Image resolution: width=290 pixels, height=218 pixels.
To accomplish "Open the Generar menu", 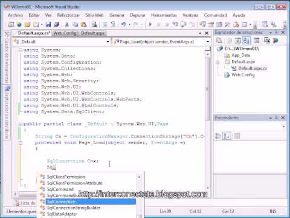I will point(117,15).
